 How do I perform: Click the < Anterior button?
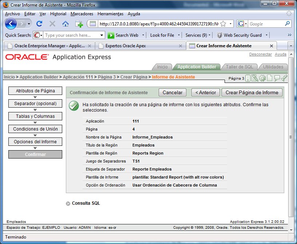tap(206, 92)
